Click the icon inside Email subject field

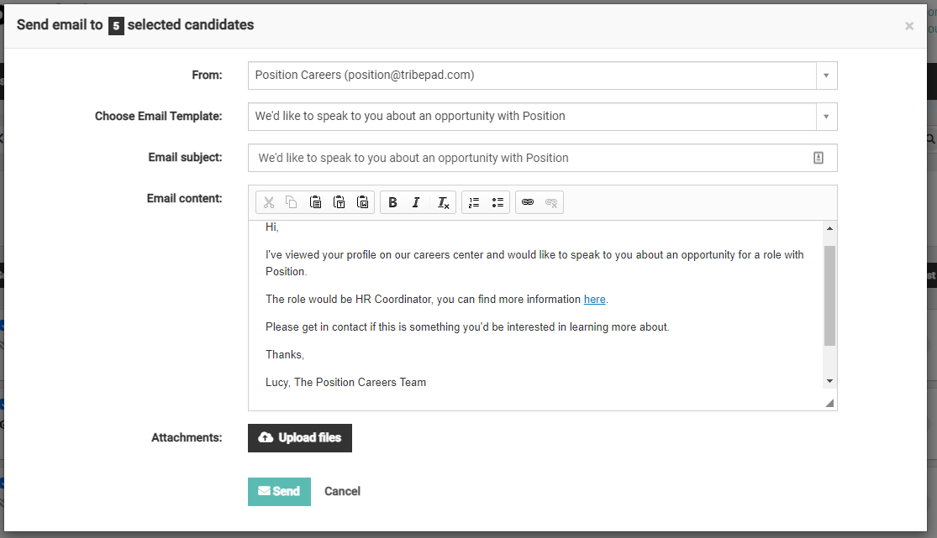(x=819, y=158)
